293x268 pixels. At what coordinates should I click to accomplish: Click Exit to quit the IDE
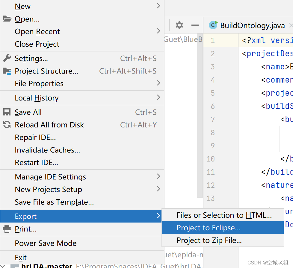tap(20, 258)
